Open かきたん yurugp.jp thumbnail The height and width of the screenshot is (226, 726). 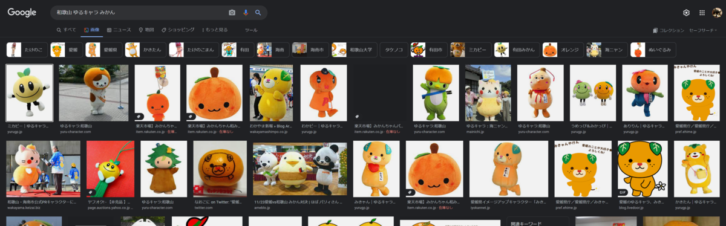(697, 169)
